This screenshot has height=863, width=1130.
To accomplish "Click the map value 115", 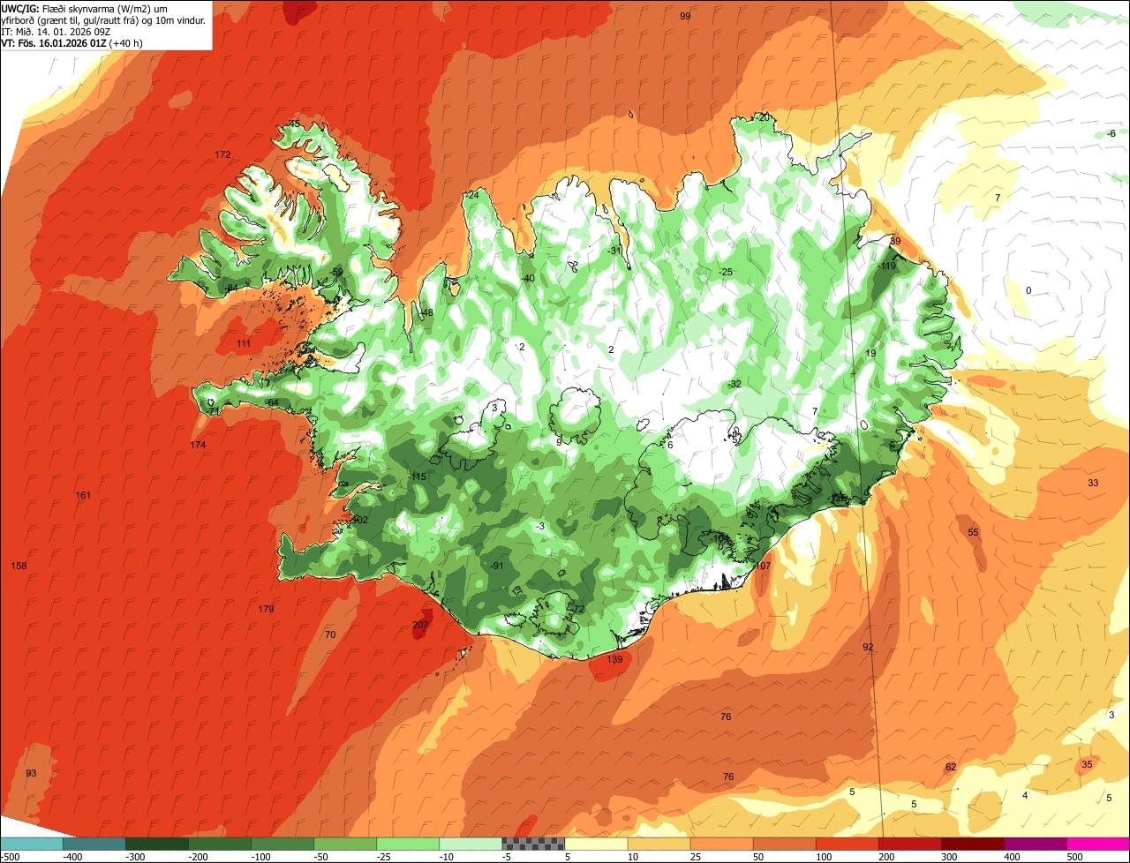I will pyautogui.click(x=418, y=477).
